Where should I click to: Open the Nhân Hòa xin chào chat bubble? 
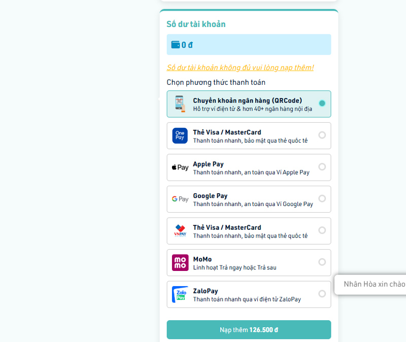374,284
